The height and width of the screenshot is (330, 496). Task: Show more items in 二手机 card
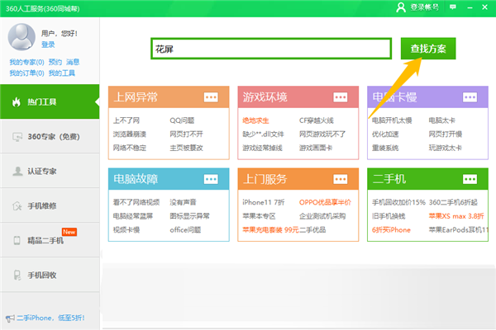(x=470, y=178)
